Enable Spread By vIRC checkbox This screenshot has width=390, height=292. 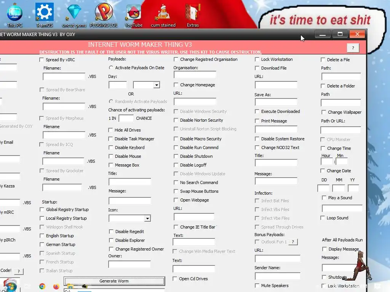[42, 60]
